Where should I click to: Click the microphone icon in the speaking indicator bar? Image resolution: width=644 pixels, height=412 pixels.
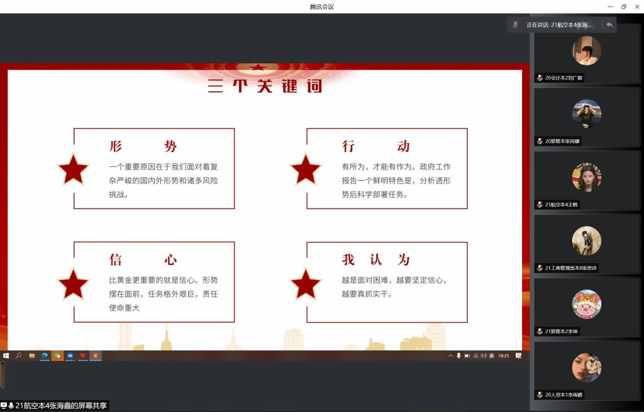click(516, 25)
